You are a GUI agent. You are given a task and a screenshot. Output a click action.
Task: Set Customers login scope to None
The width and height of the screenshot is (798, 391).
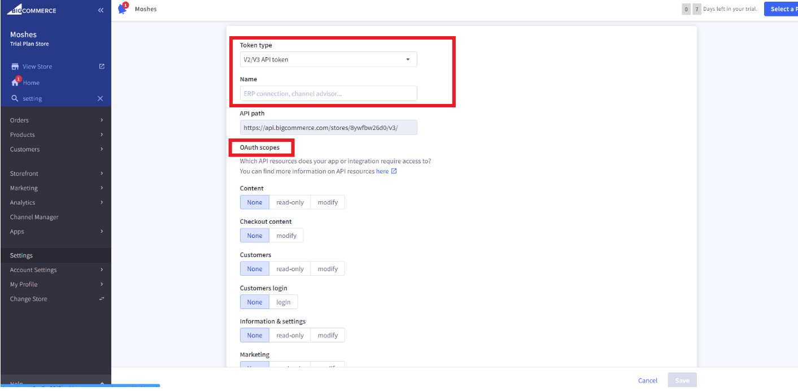click(255, 302)
